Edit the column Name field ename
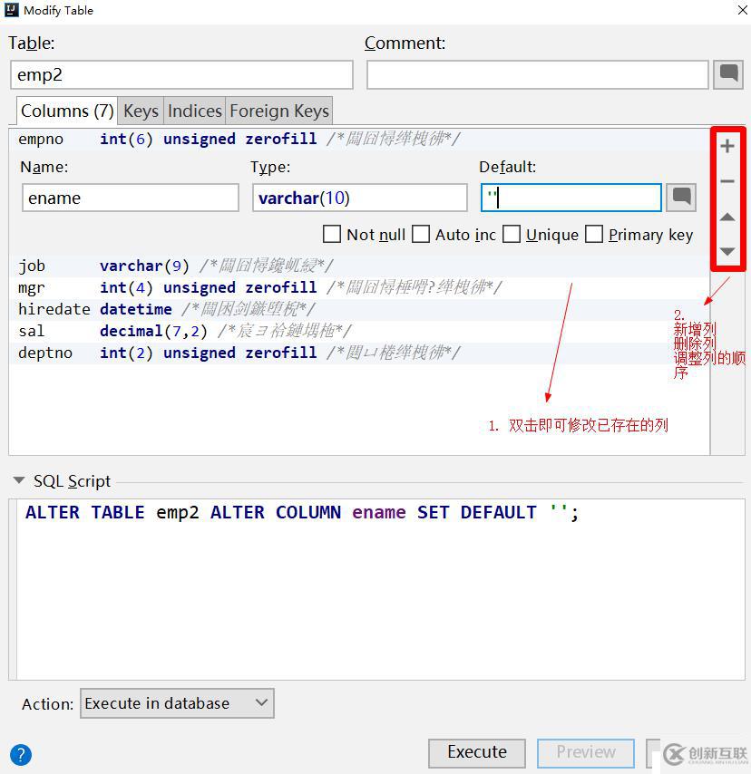 (x=131, y=198)
